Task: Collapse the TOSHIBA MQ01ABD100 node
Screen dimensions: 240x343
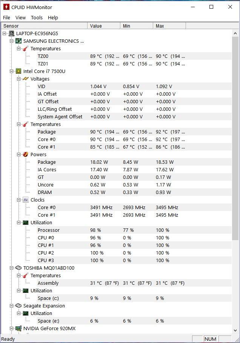Action: (12, 268)
